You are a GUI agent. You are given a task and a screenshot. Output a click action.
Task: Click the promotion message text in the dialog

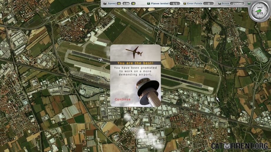click(135, 71)
